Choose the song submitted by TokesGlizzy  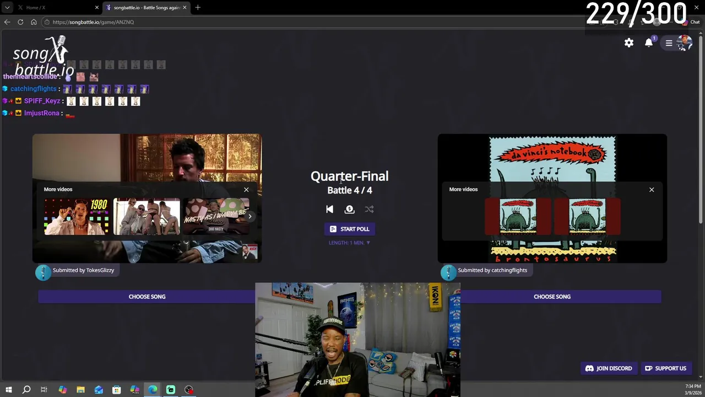147,297
